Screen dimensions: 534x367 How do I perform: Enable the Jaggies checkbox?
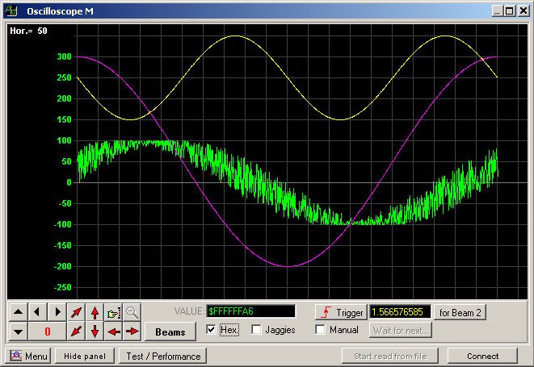[257, 330]
